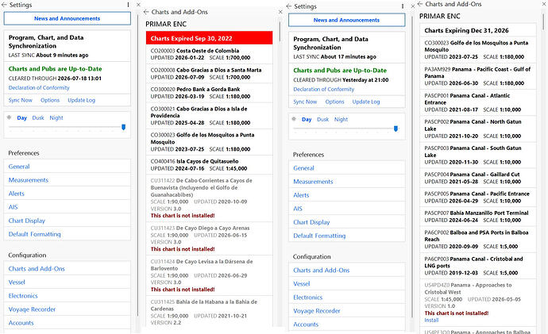Select chart PA5CP004 Panama Canal Gaillard Cut
The height and width of the screenshot is (334, 548).
(x=478, y=178)
